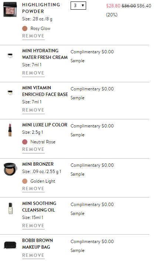This screenshot has height=262, width=156.
Task: Remove Mini Hydrating Water Fresh Cream sample
Action: click(x=33, y=73)
